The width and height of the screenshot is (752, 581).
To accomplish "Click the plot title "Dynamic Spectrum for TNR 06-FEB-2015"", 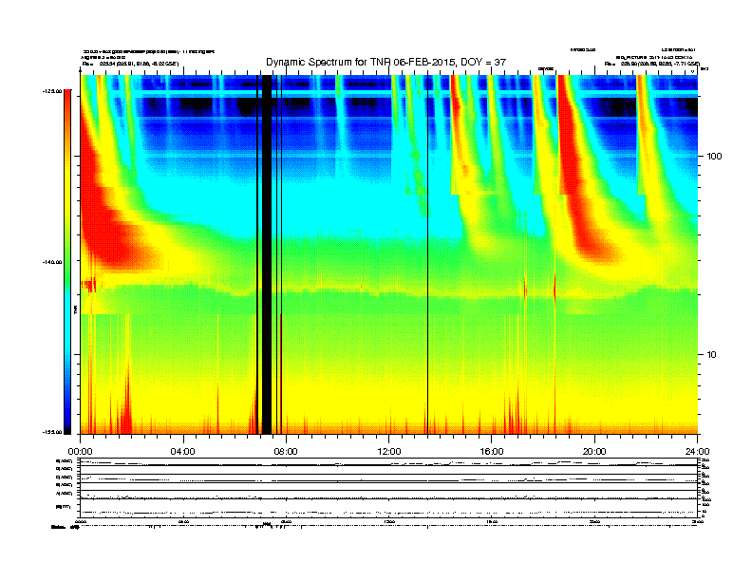I will click(360, 63).
